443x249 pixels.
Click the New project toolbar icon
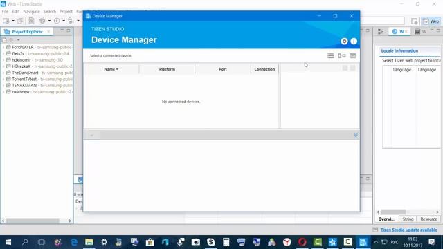(x=6, y=21)
